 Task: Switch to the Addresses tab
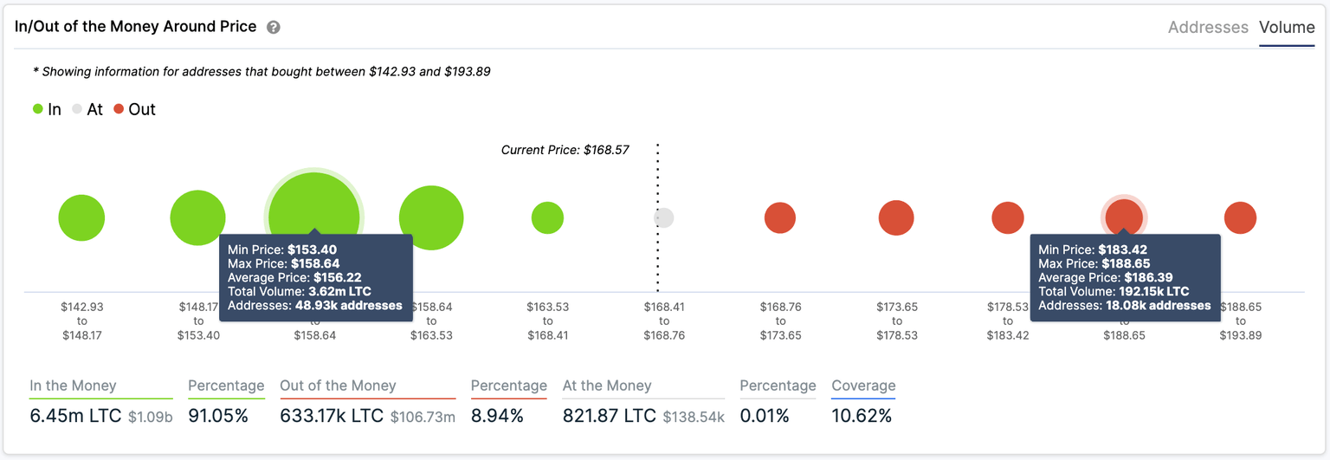point(1208,28)
